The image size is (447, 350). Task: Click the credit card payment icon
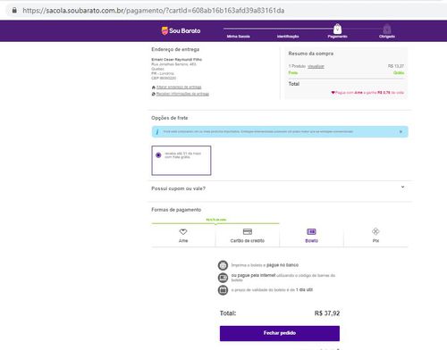[248, 231]
